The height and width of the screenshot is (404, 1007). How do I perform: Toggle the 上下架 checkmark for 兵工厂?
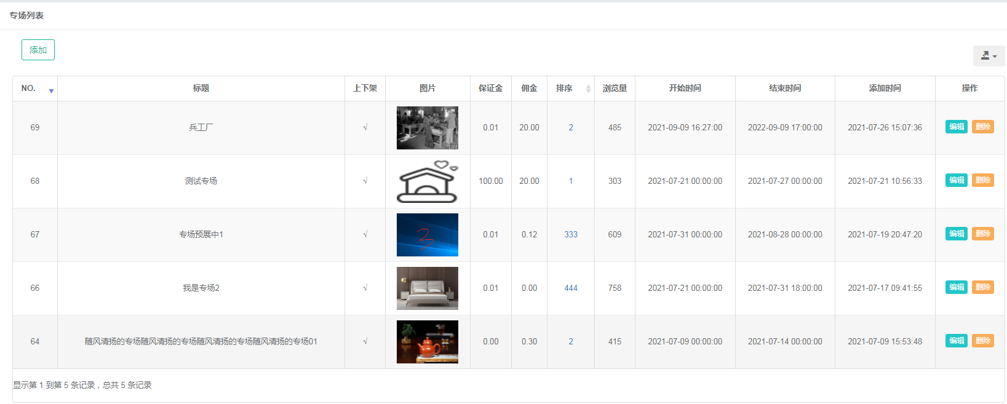tap(365, 128)
